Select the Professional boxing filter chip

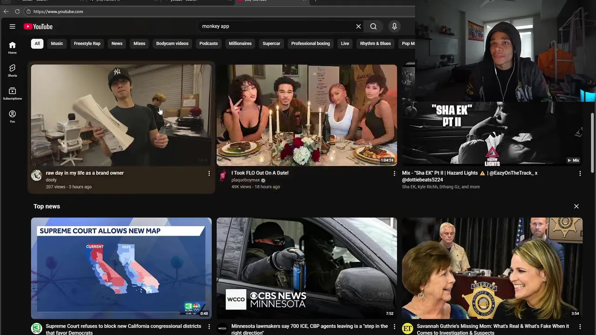point(311,43)
